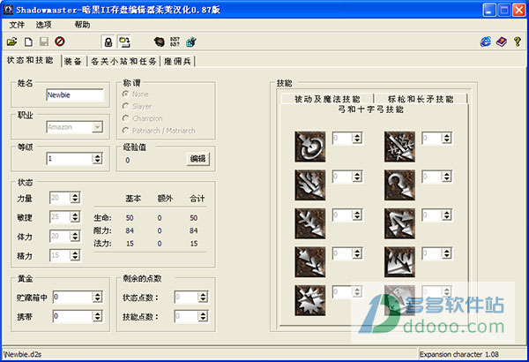Click the 力量 strength spinner arrows

75,198
